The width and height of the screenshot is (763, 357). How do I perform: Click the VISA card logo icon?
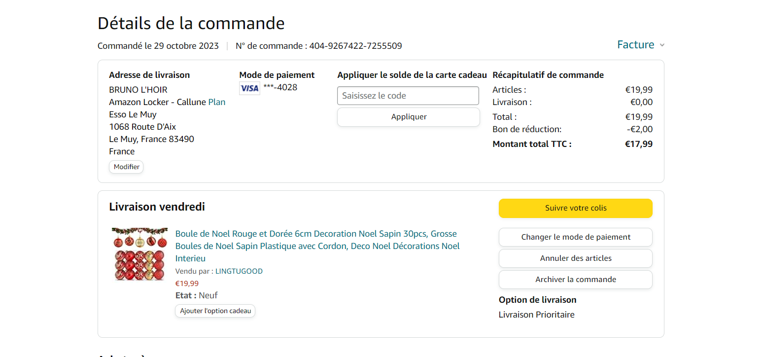tap(249, 88)
